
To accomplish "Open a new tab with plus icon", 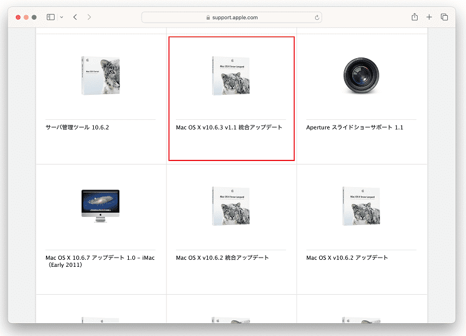I will pos(429,17).
